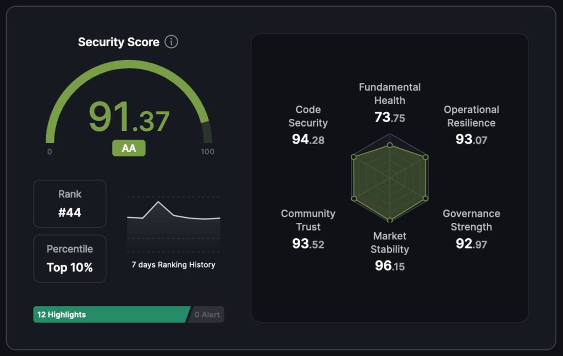Click the radar chart hexagon center

390,178
